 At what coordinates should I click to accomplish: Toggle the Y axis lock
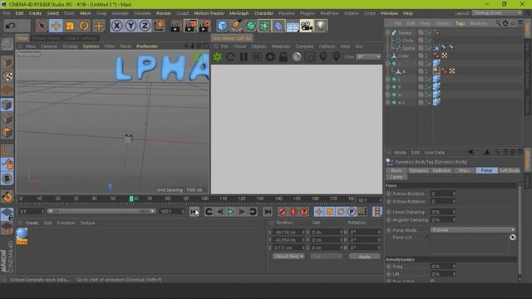tap(131, 26)
